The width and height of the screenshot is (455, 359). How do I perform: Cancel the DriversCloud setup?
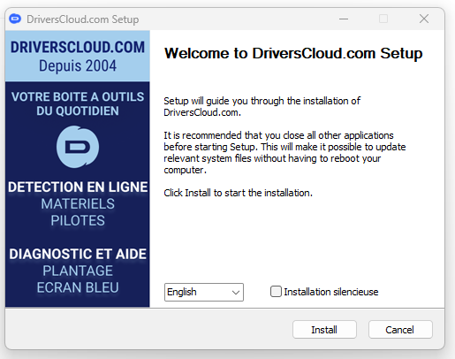pos(400,330)
